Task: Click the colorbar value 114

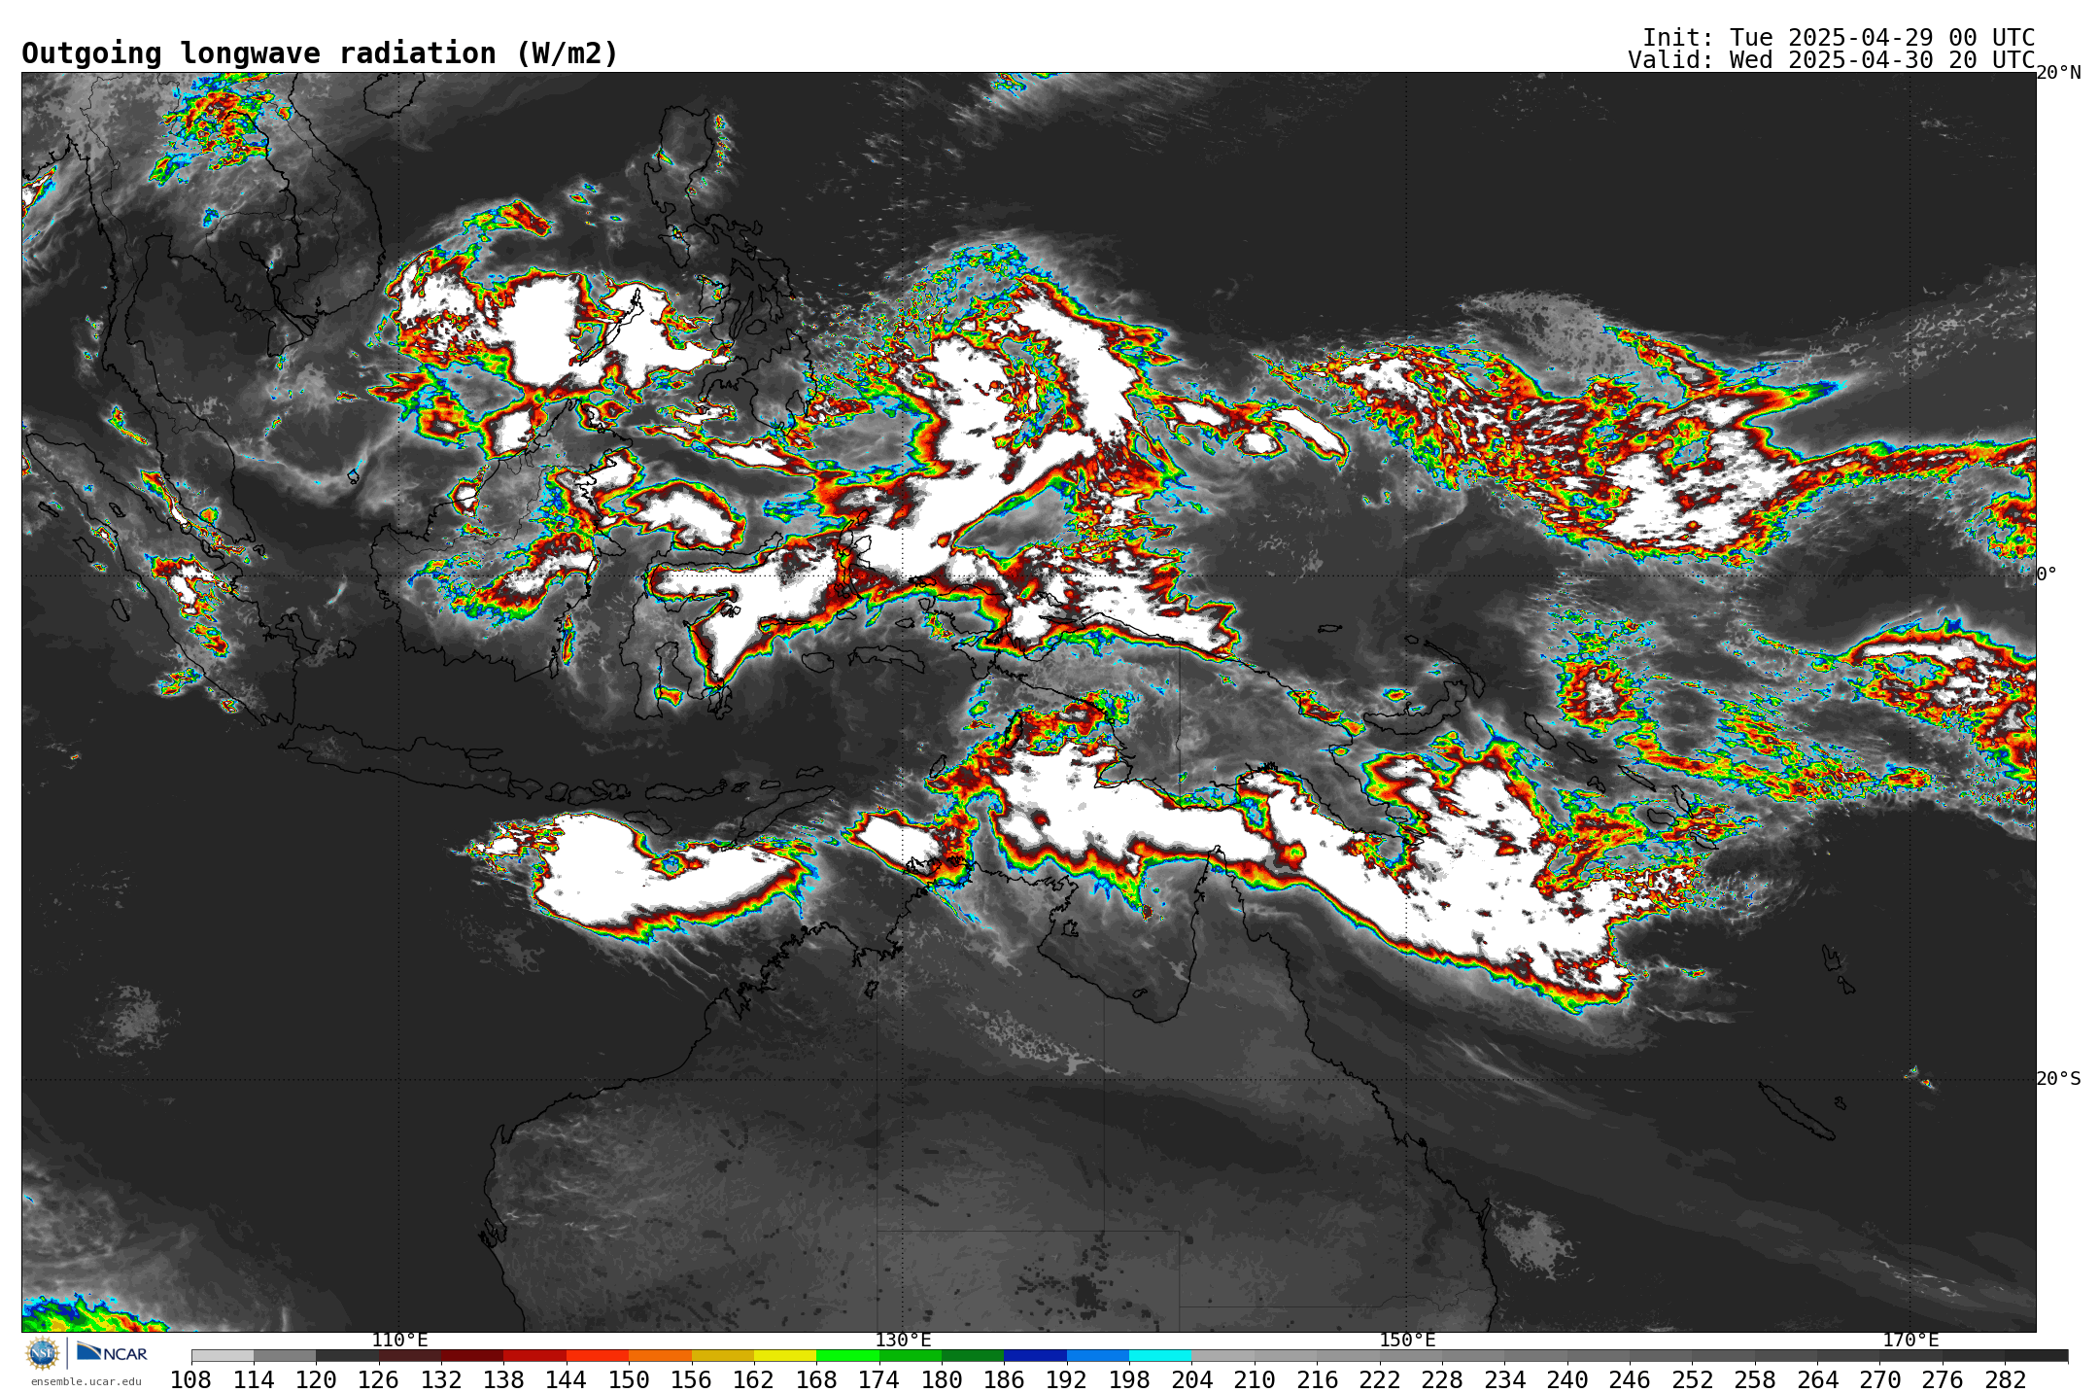Action: pos(254,1380)
